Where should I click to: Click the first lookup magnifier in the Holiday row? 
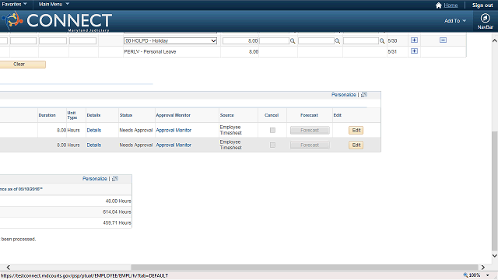click(x=293, y=41)
